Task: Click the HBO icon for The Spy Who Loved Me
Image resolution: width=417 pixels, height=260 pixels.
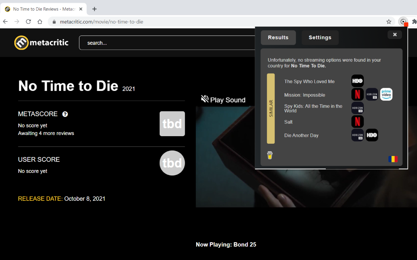Action: tap(357, 81)
